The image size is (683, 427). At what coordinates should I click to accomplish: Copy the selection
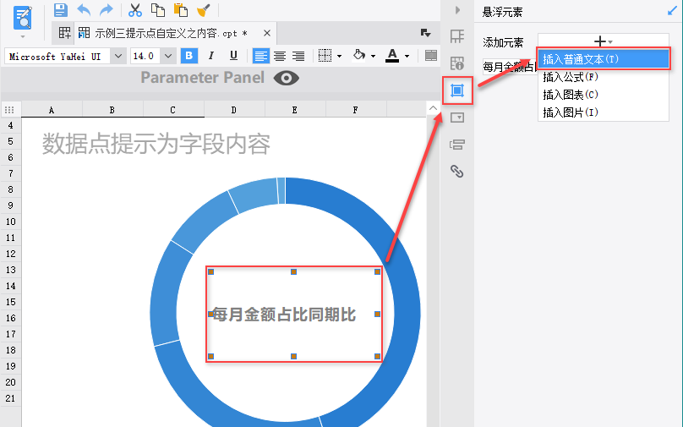(158, 9)
